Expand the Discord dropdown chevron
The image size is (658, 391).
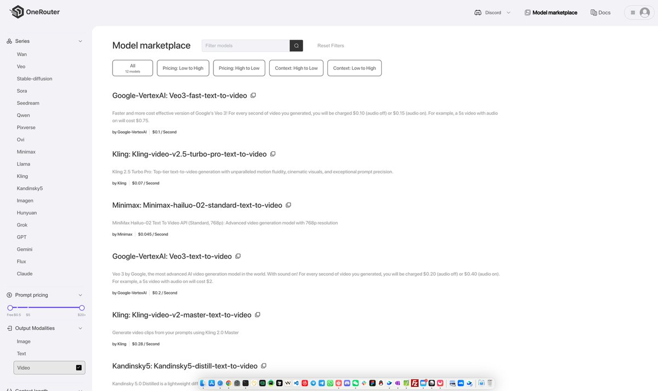508,13
